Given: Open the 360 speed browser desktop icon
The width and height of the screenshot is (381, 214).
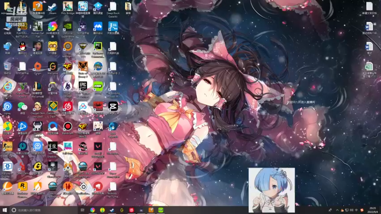Looking at the screenshot, I should 52,29.
